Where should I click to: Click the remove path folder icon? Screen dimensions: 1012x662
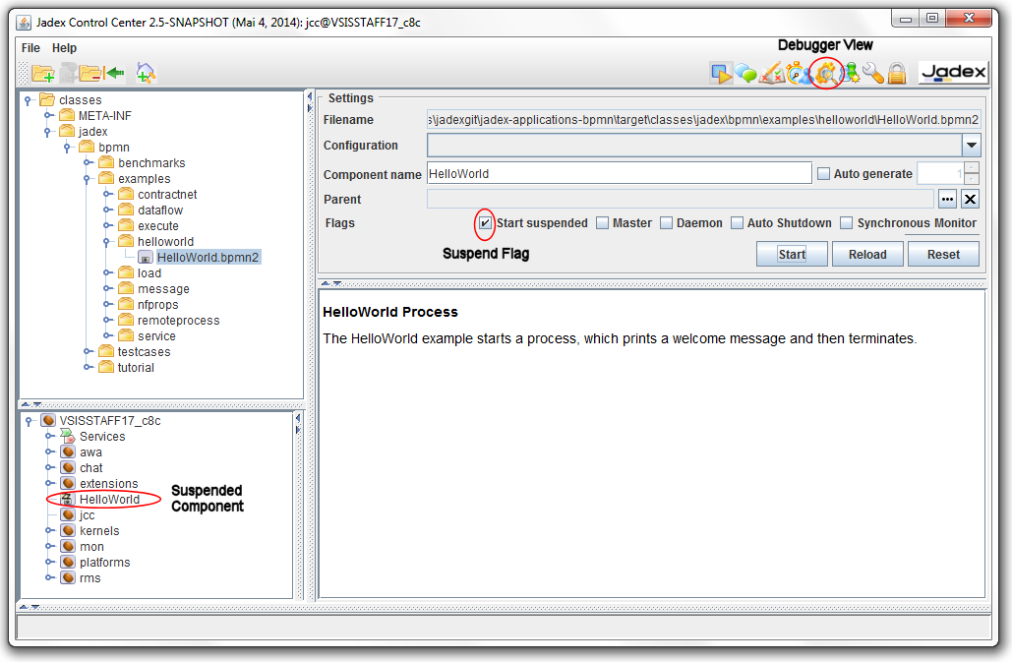click(89, 72)
